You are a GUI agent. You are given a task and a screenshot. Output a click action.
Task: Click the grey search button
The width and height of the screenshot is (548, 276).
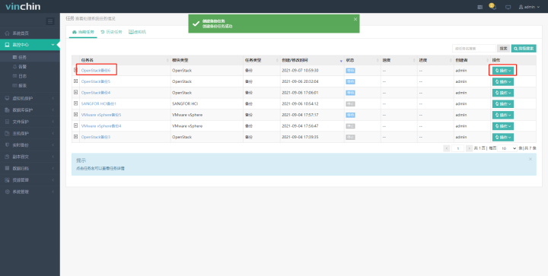(503, 49)
